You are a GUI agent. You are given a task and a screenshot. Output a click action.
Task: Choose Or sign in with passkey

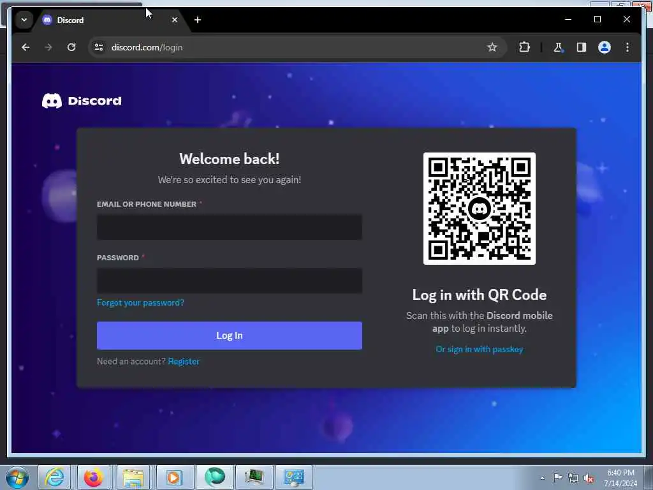(x=480, y=349)
